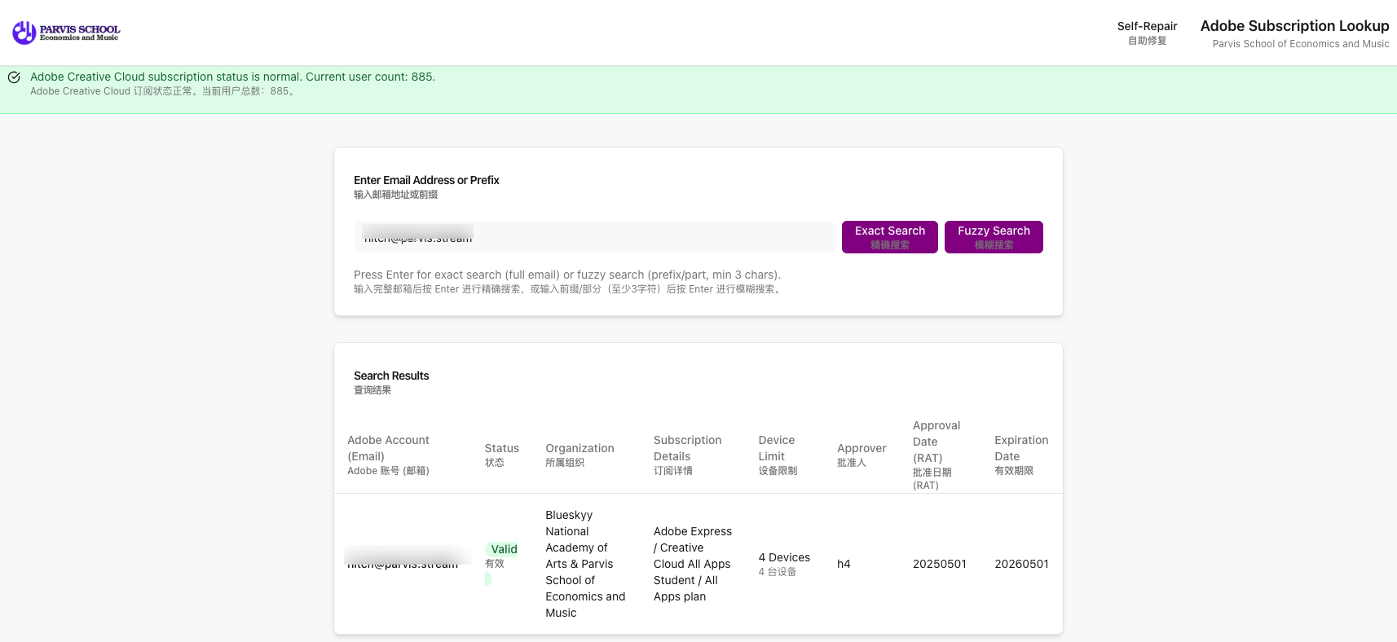Image resolution: width=1397 pixels, height=642 pixels.
Task: Click the Status column header
Action: click(x=501, y=455)
